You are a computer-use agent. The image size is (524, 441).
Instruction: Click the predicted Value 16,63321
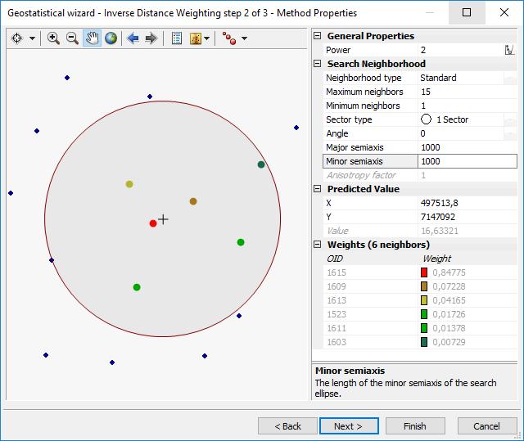[x=440, y=231]
